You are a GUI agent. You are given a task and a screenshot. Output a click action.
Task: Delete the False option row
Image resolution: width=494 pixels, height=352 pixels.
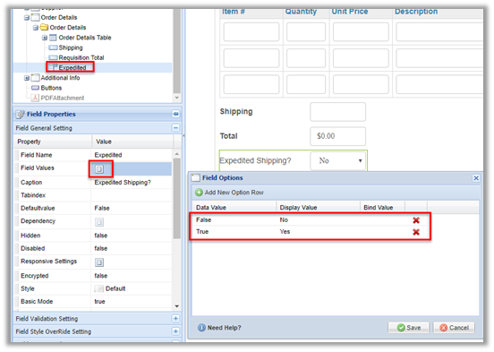pyautogui.click(x=416, y=220)
